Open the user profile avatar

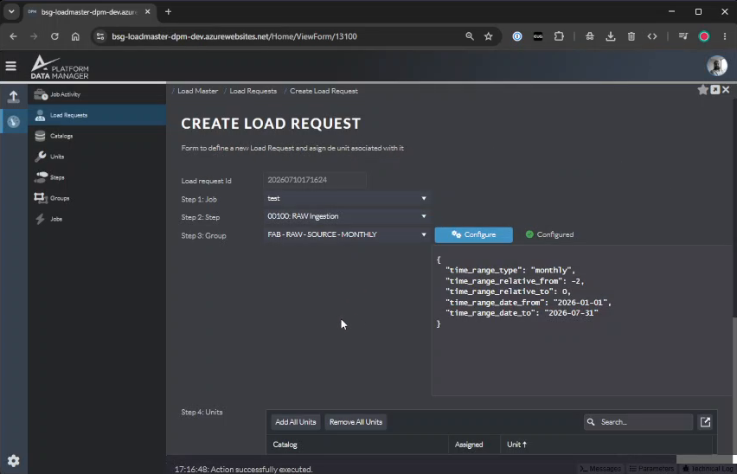coord(717,66)
